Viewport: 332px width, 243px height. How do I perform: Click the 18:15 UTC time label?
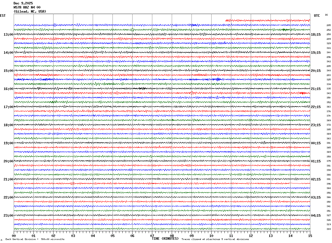click(316, 35)
